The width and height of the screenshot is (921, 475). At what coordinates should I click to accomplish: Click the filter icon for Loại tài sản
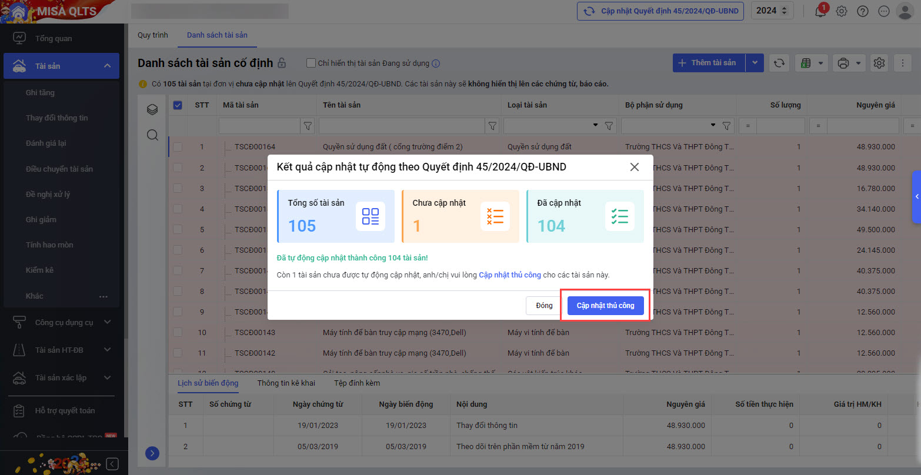609,126
